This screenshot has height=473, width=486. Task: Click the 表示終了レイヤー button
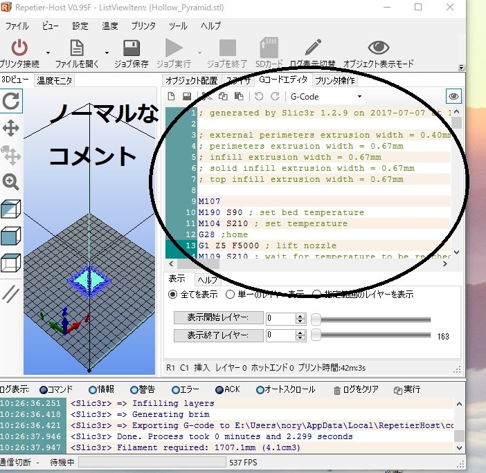pyautogui.click(x=219, y=335)
